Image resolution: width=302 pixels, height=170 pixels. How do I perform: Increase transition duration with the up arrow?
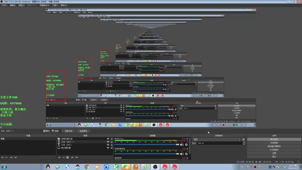(244, 142)
